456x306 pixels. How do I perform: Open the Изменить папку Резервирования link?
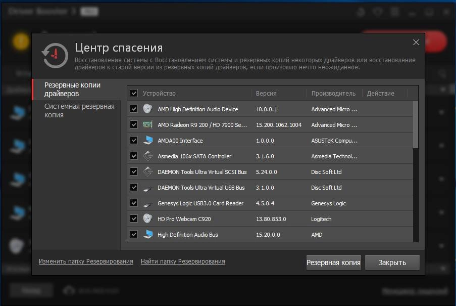[x=86, y=261]
